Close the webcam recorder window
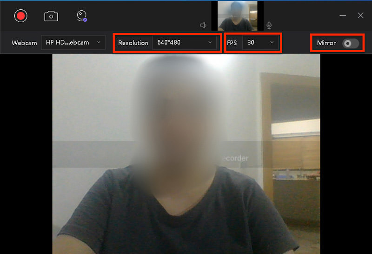The width and height of the screenshot is (372, 254). 360,15
